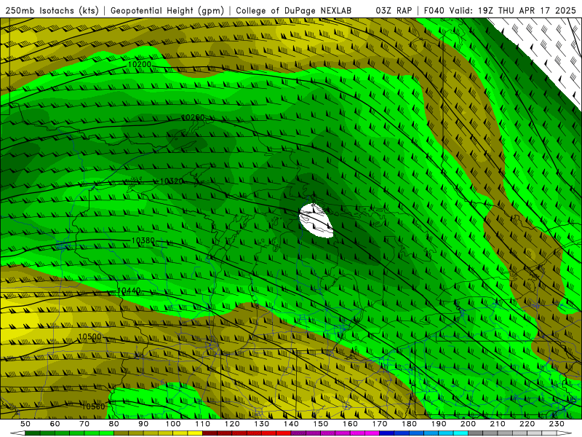Click the '250mb Isotachs (kts)' title text
The image size is (582, 437).
[52, 11]
